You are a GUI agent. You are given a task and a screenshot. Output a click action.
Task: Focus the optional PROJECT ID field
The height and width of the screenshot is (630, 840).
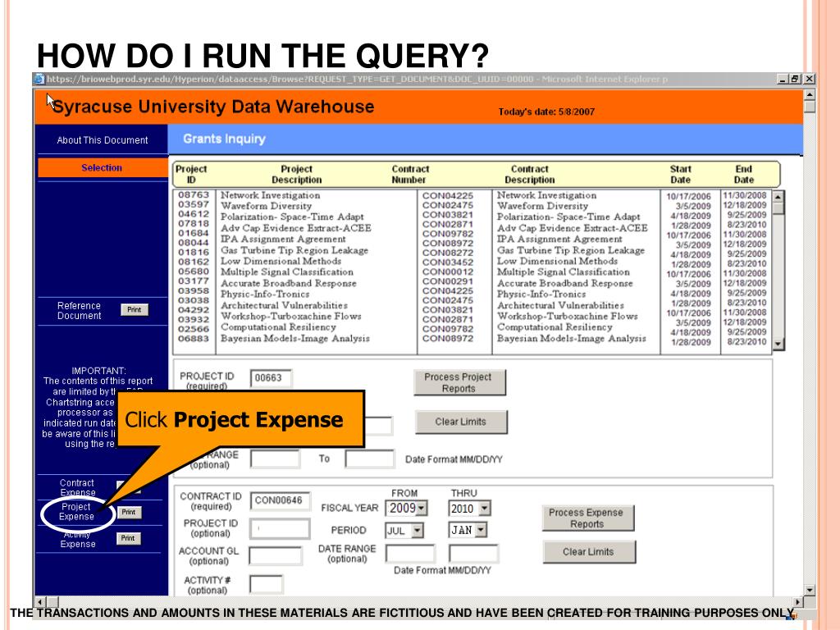280,529
